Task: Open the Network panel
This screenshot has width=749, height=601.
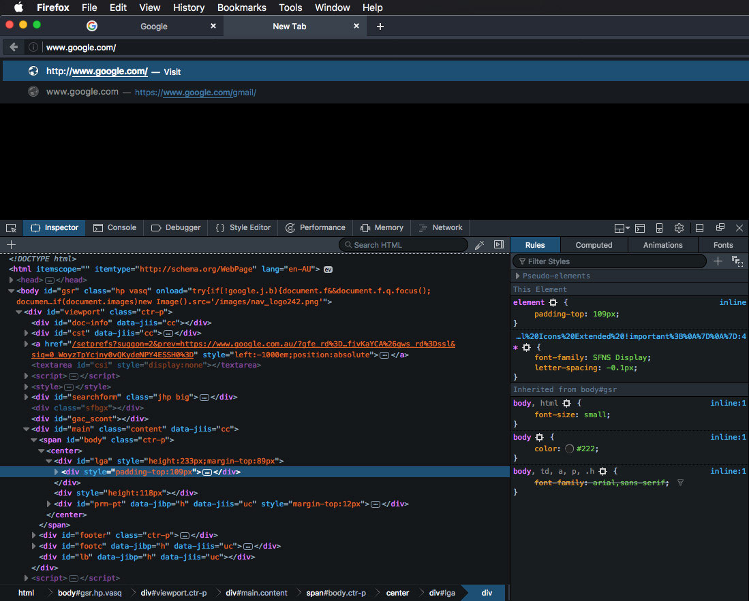Action: pyautogui.click(x=440, y=227)
